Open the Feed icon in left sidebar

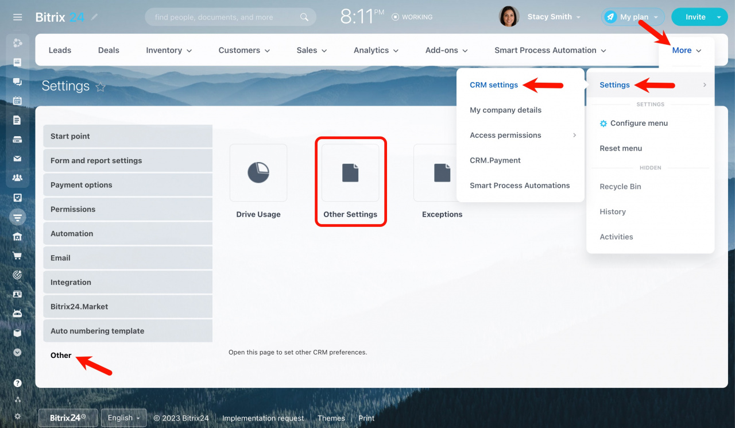coord(18,43)
